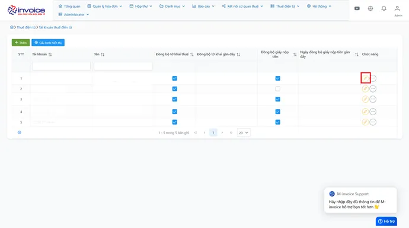409x228 pixels.
Task: Click Tên filter input field
Action: [123, 66]
